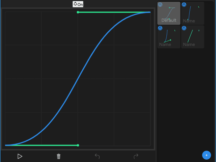
Task: Click the lower green control handle dot
Action: [78, 145]
